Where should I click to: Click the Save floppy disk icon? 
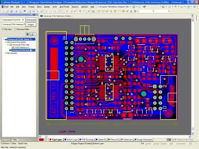click(x=11, y=11)
